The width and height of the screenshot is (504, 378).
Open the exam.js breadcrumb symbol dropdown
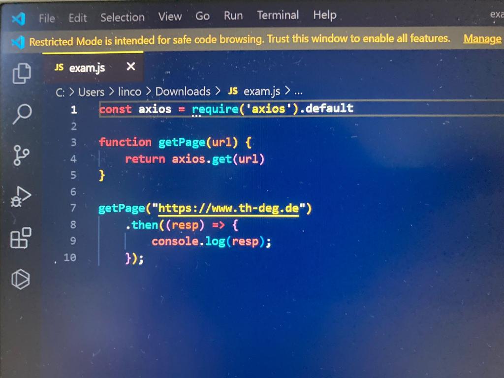(x=261, y=92)
